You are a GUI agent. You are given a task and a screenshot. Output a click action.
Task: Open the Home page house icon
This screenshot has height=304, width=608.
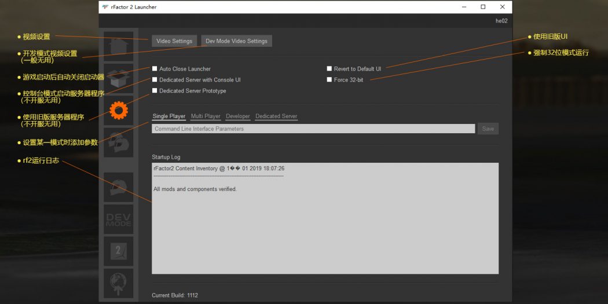coord(118,46)
